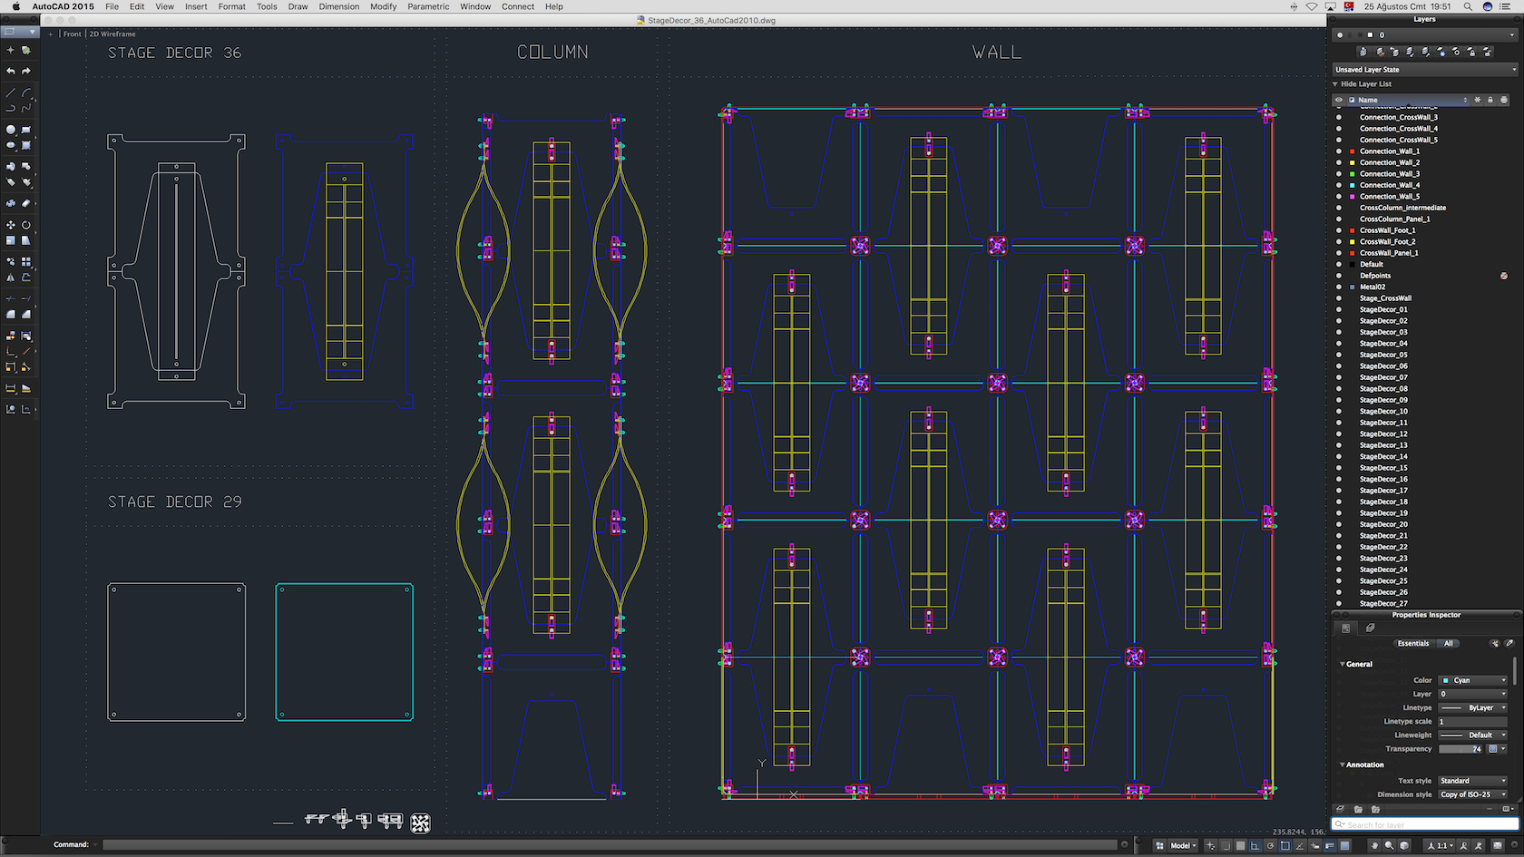The width and height of the screenshot is (1524, 857).
Task: Select the Circle drawing tool
Action: [11, 130]
